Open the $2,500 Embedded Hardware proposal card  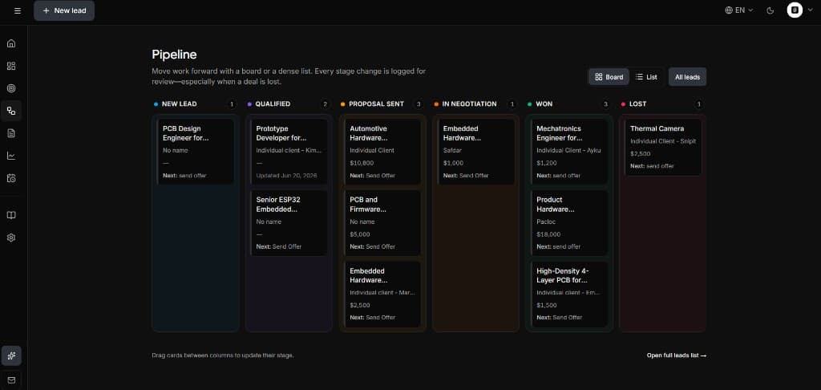[382, 294]
